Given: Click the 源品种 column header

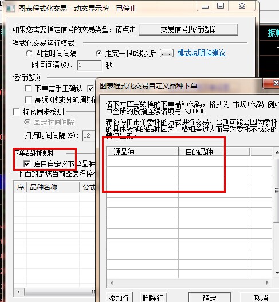Looking at the screenshot, I should [x=143, y=152].
